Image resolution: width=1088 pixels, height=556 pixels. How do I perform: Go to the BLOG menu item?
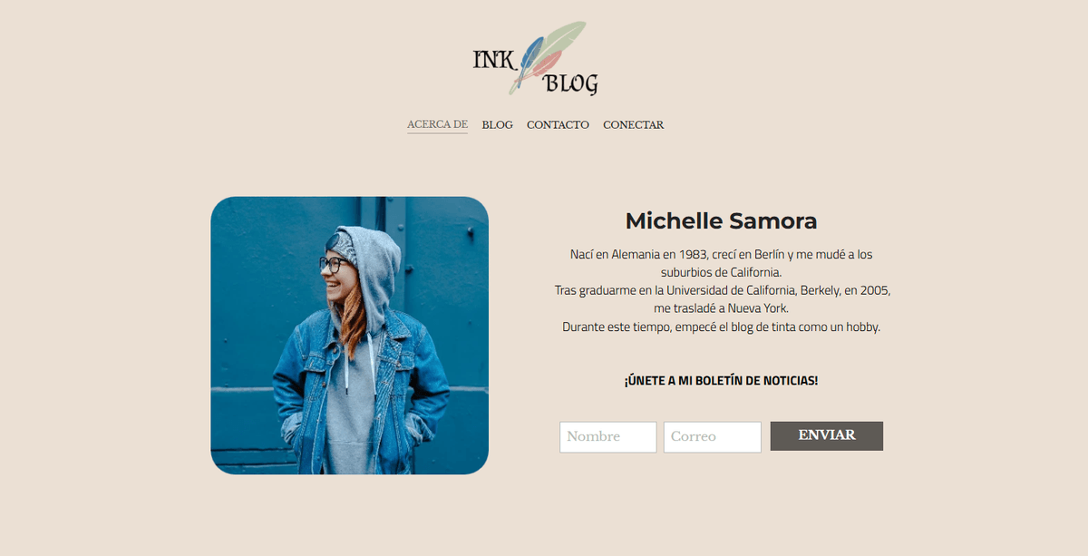click(497, 124)
